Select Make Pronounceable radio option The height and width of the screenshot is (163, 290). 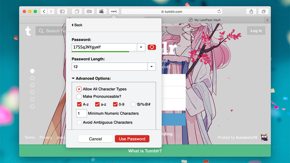tap(79, 96)
